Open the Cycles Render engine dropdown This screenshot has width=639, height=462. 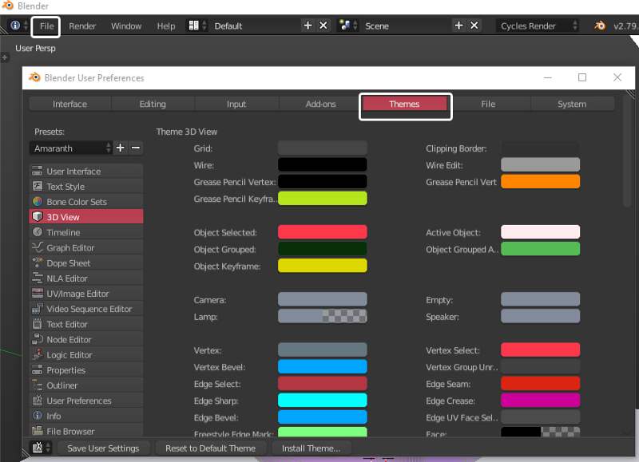click(x=537, y=26)
